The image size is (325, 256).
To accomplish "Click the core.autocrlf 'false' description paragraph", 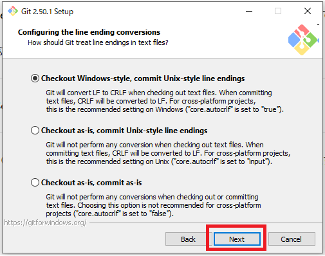I will (153, 205).
